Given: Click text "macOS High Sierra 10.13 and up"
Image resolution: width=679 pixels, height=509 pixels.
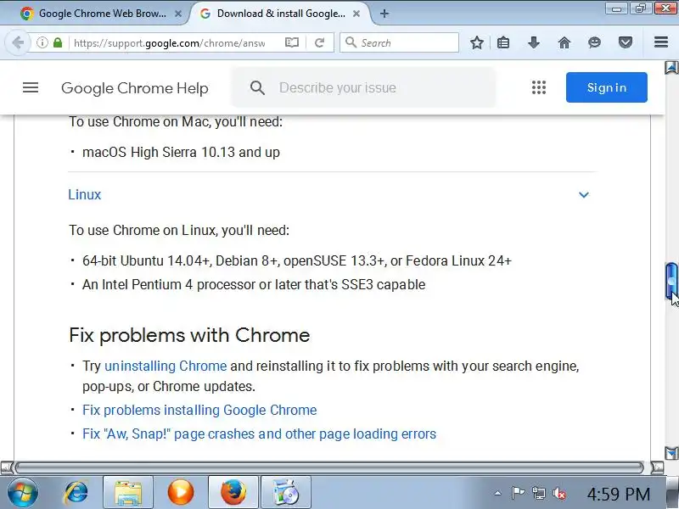Looking at the screenshot, I should coord(181,153).
